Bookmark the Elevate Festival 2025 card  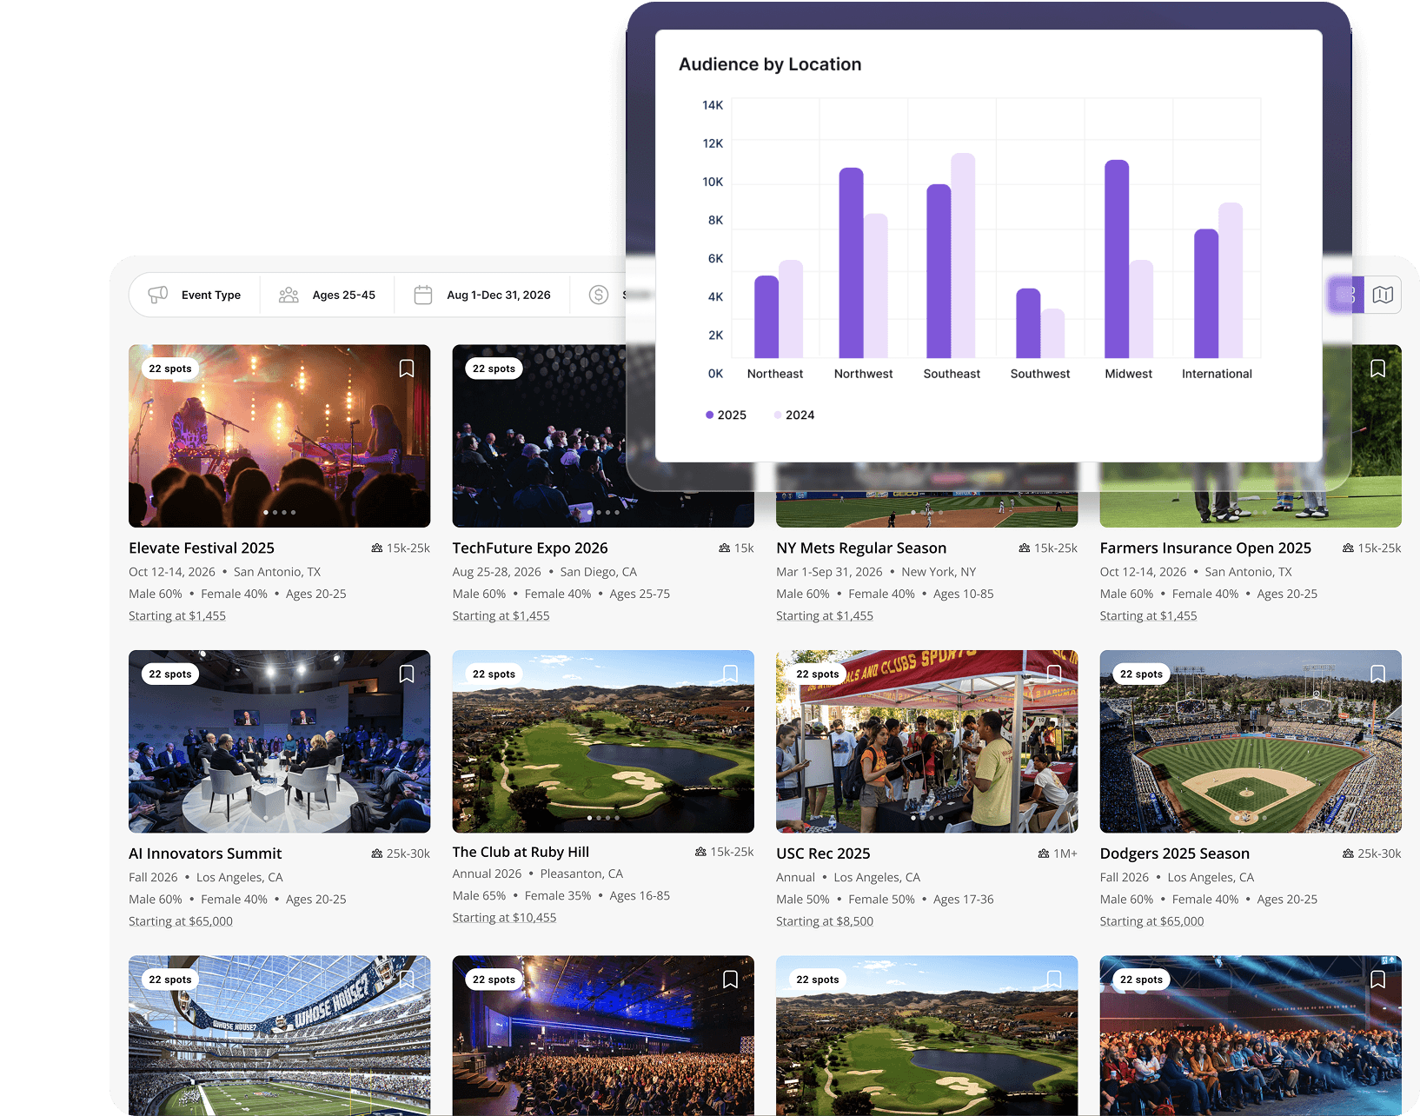406,369
